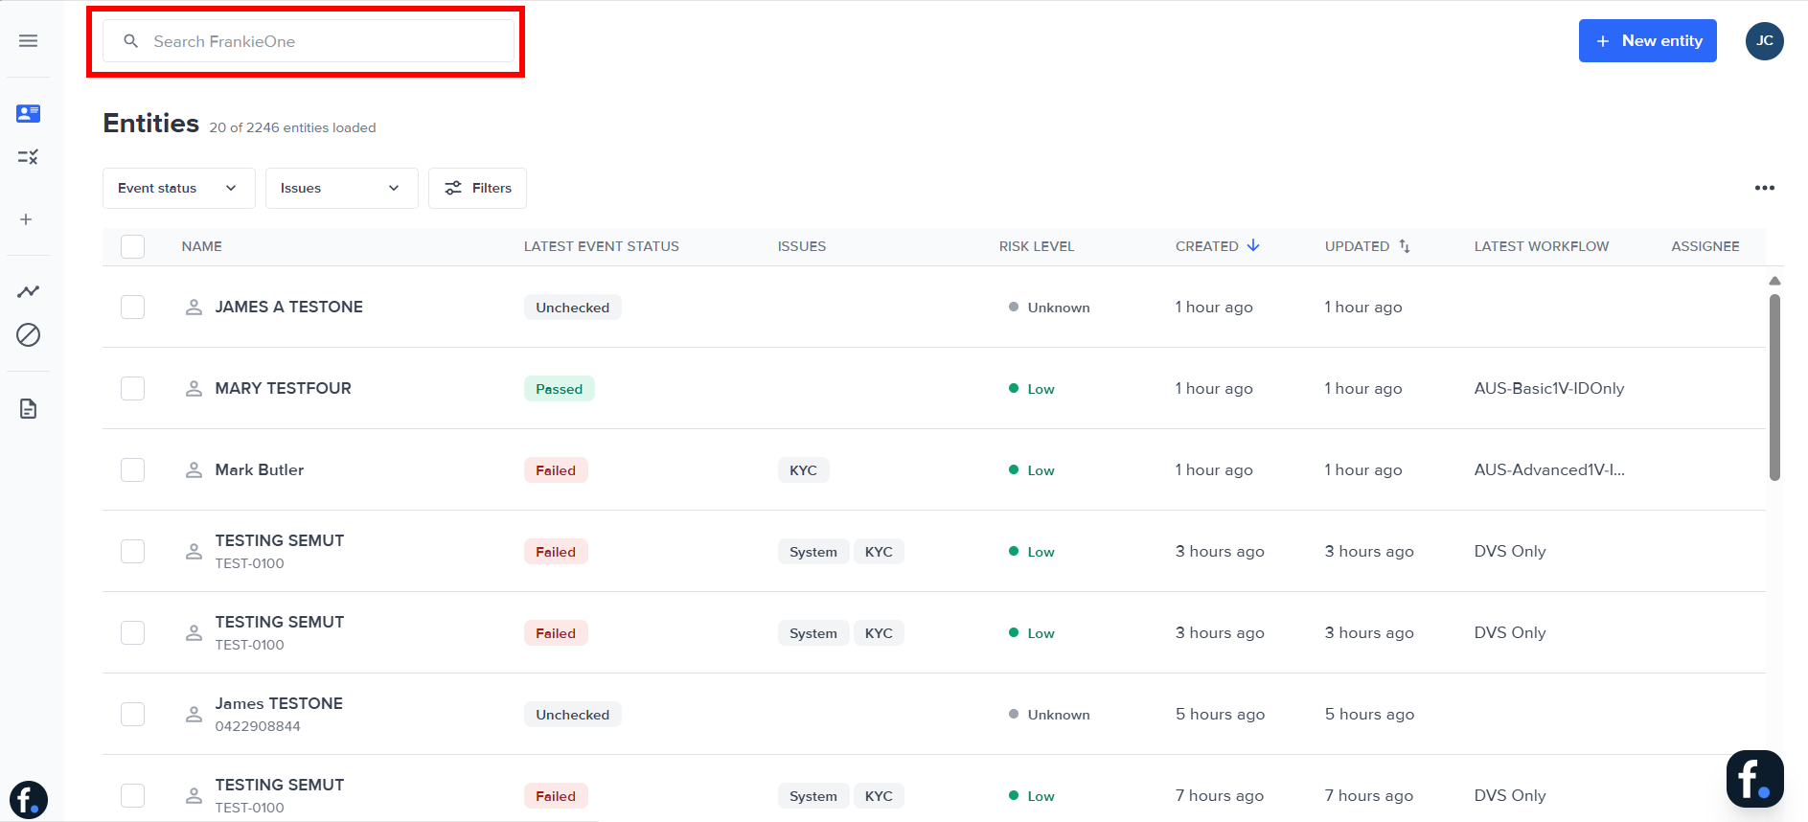Image resolution: width=1808 pixels, height=822 pixels.
Task: Check the Mark Butler row checkbox
Action: (x=133, y=469)
